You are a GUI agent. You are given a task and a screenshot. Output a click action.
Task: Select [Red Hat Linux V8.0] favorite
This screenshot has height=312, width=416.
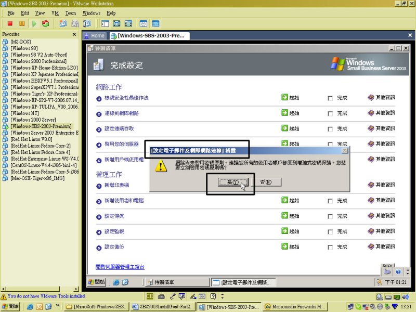pyautogui.click(x=31, y=139)
